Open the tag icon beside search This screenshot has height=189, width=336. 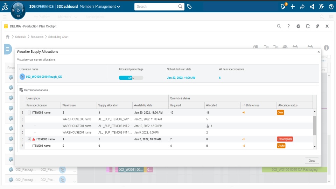pyautogui.click(x=189, y=7)
